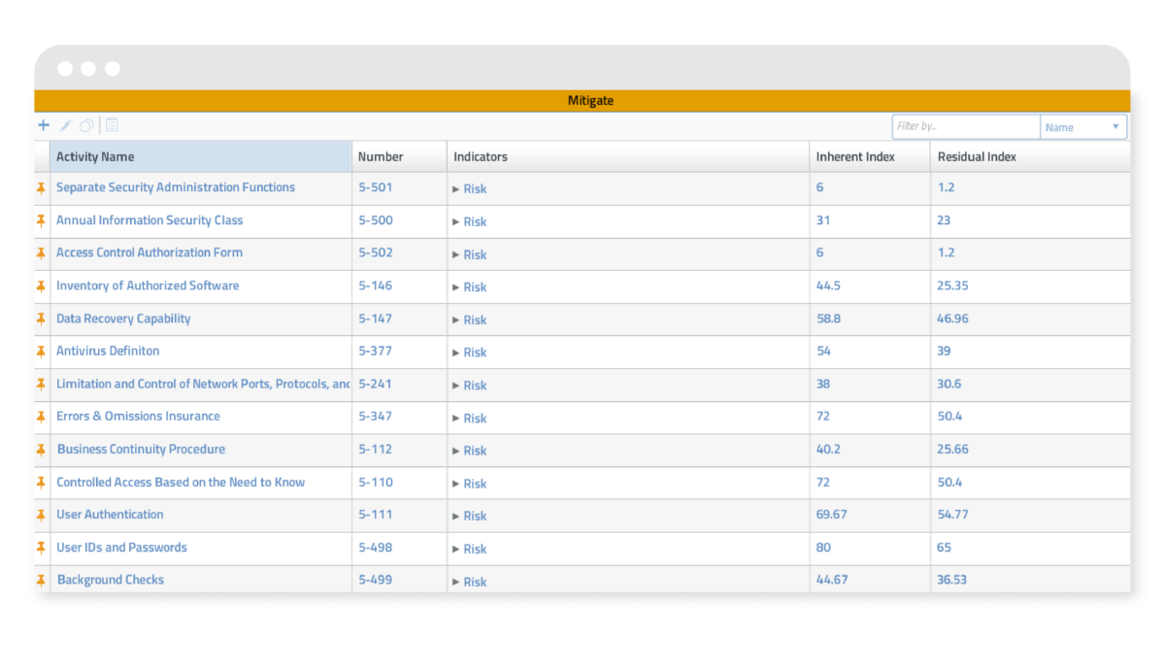Open the Name filter dropdown
Viewport: 1165px width, 670px height.
(1083, 126)
